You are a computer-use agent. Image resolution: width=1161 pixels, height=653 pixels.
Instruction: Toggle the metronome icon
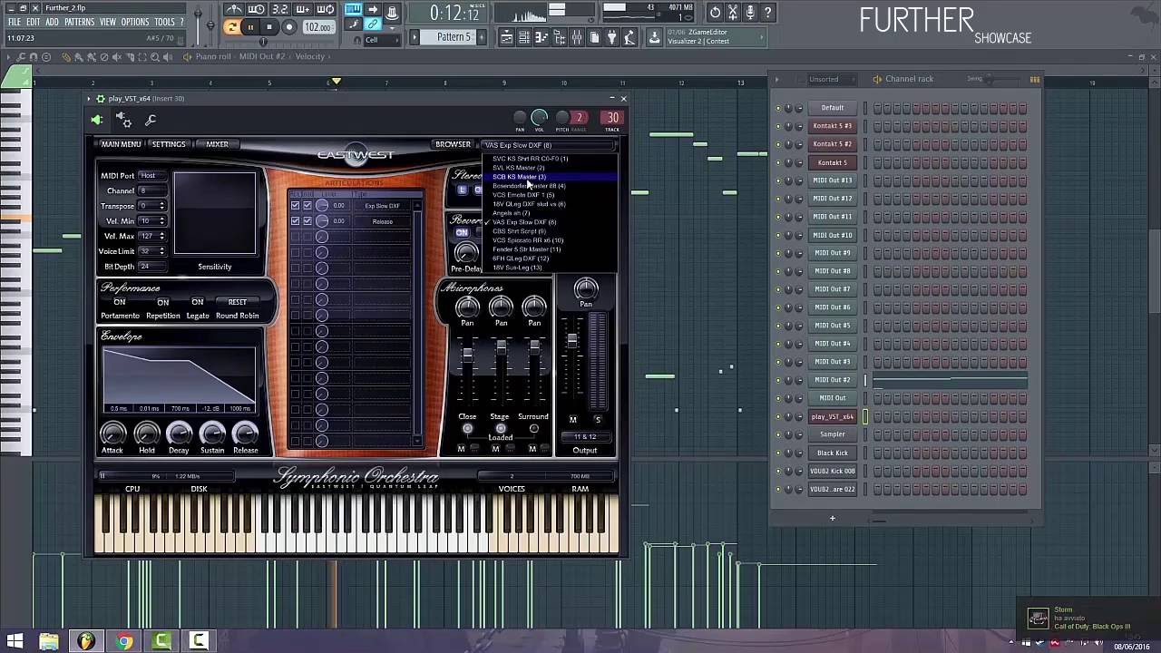[234, 10]
